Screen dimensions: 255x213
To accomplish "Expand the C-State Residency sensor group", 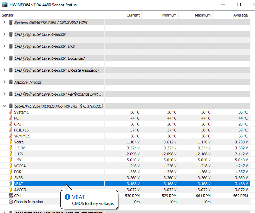I will pos(5,70).
